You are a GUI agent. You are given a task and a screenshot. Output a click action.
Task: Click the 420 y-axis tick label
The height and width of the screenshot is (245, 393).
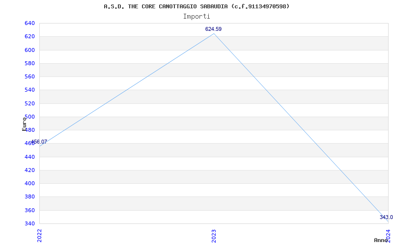[x=29, y=170]
